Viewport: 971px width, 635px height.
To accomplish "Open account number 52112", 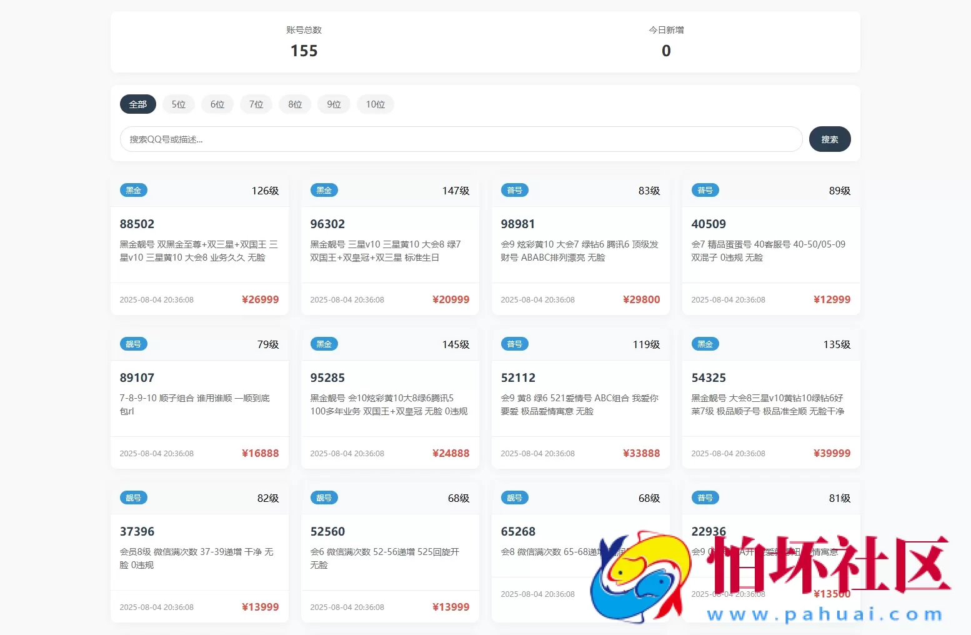I will point(518,377).
